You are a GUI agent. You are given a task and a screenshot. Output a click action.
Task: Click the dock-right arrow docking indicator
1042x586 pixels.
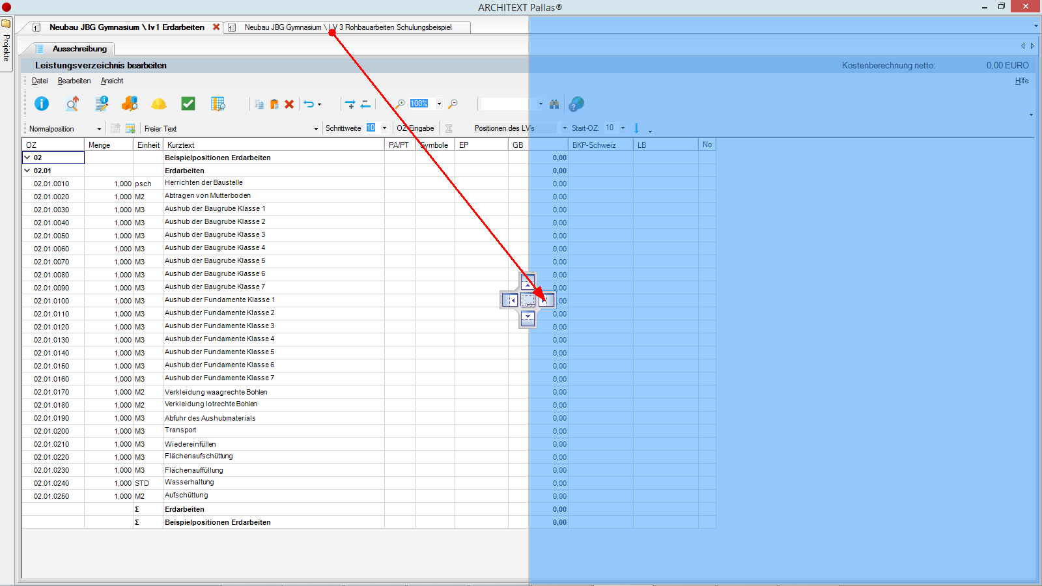coord(546,300)
